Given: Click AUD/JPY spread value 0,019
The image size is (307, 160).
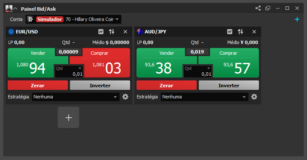Looking at the screenshot, I should (x=198, y=52).
